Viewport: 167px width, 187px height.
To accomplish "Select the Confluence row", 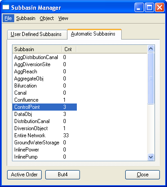I will 44,100.
